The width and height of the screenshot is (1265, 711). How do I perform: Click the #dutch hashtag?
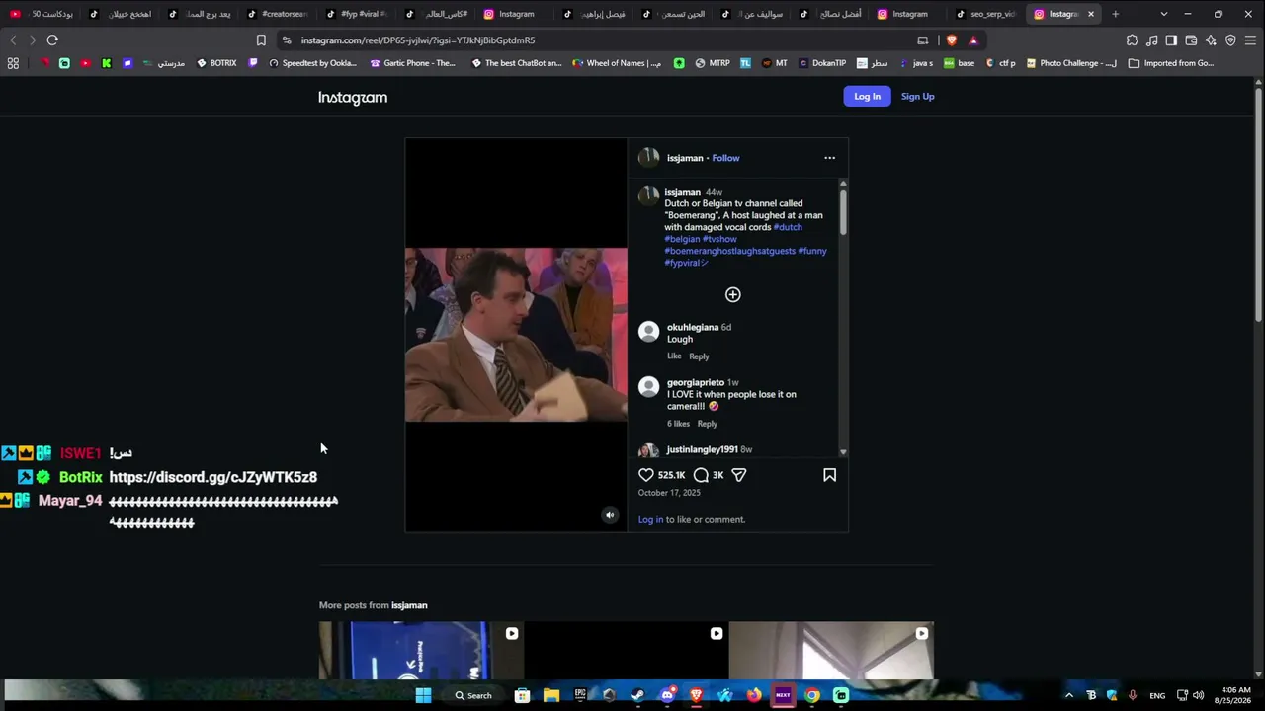(x=788, y=227)
